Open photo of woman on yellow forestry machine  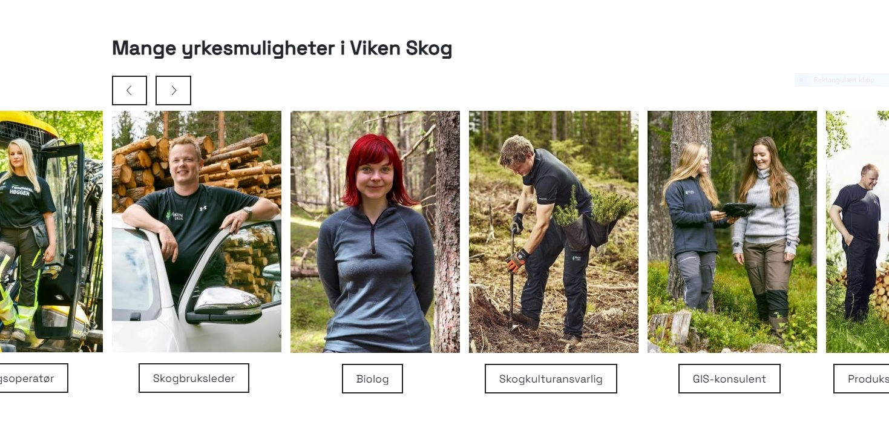(51, 231)
